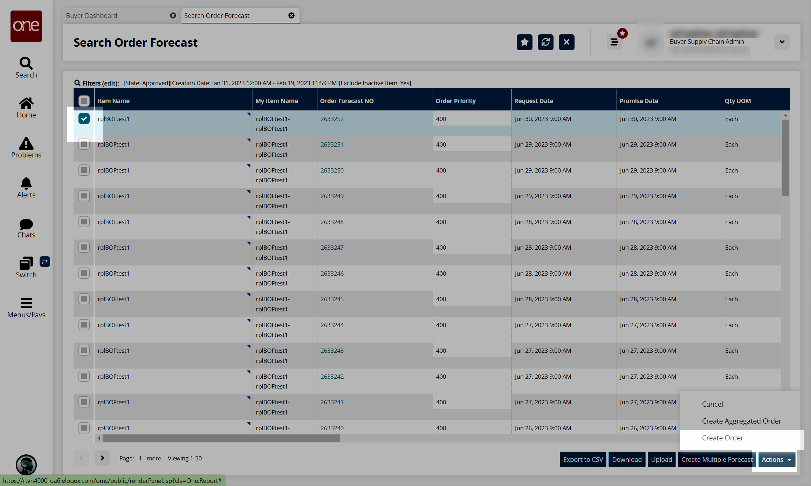Choose Create Order from Actions menu
The width and height of the screenshot is (811, 486).
point(722,438)
